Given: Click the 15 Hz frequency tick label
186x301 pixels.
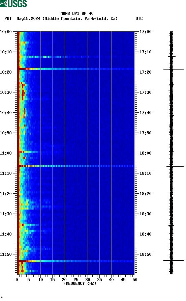Looking at the screenshot, I should 52,280.
